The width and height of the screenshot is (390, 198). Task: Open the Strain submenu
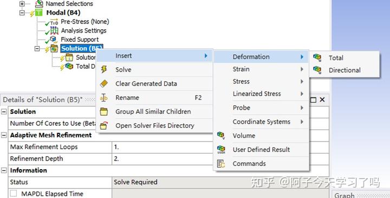[x=261, y=69]
